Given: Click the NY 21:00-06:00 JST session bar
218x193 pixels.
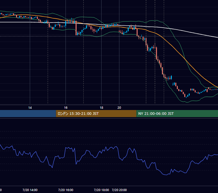Looking at the screenshot, I should pos(177,114).
